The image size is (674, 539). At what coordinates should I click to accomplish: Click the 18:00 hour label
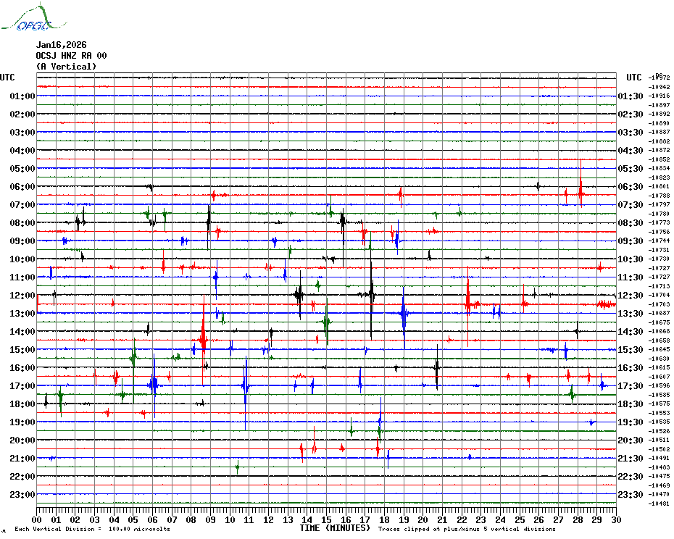22,404
